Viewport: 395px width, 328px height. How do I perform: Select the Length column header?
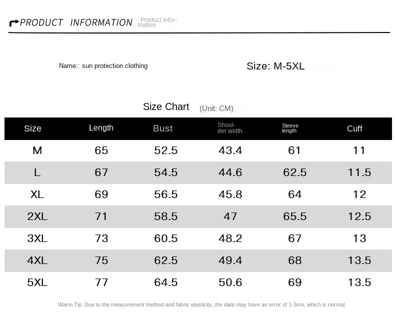pyautogui.click(x=101, y=128)
